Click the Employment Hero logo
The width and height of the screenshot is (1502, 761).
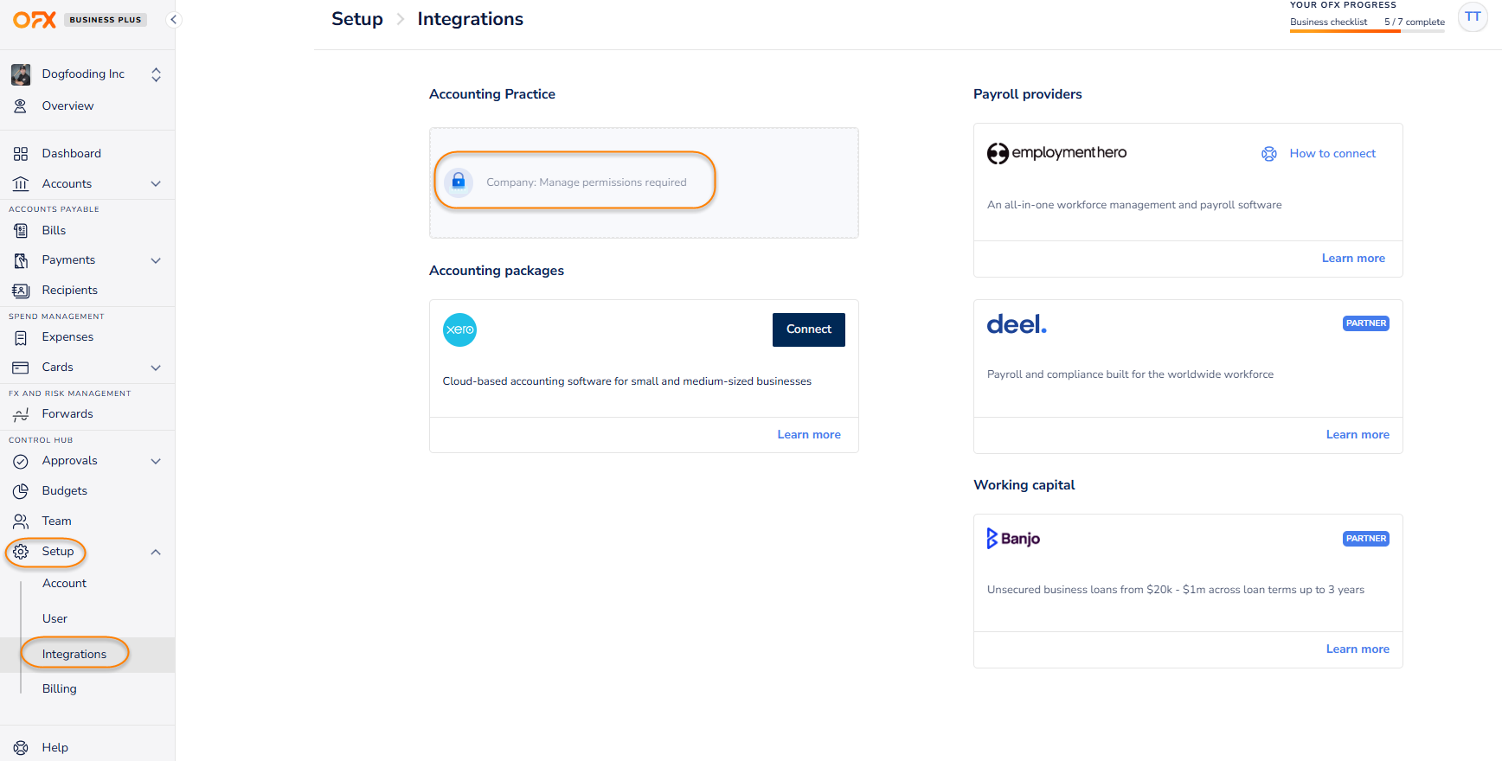point(1056,153)
